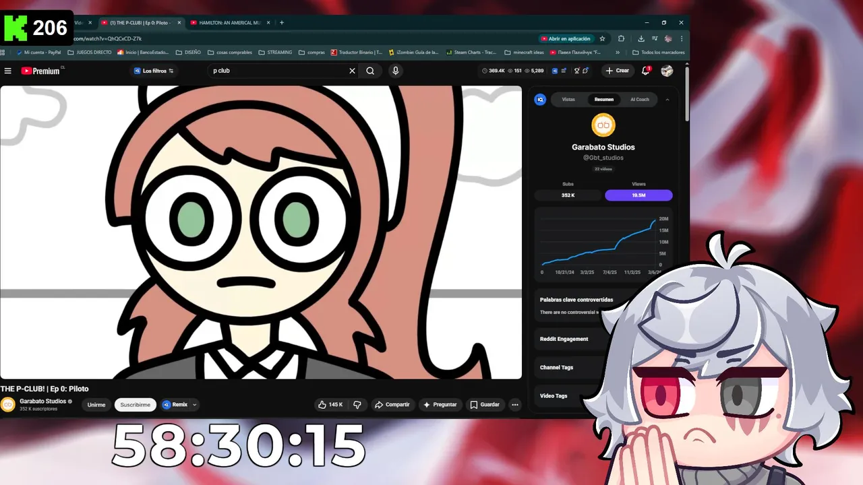This screenshot has height=485, width=863.
Task: Click Abrir en aplicación in address bar
Action: (x=566, y=39)
